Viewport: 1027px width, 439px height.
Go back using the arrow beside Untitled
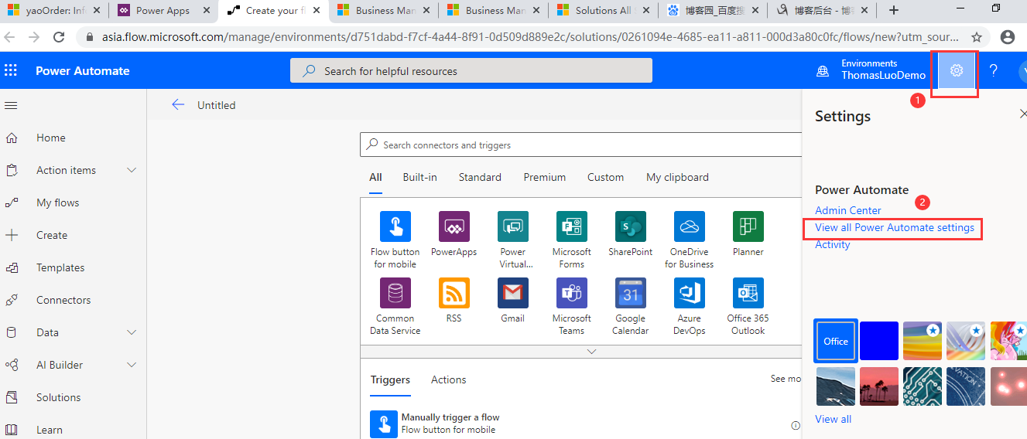click(178, 105)
